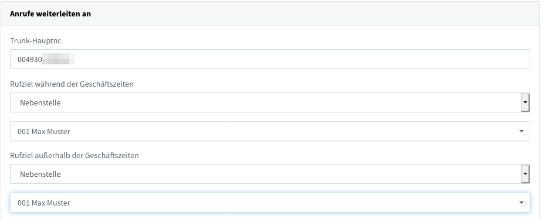Click 'Nebenstelle' text in the after-hours select
The image size is (542, 219).
[x=40, y=174]
